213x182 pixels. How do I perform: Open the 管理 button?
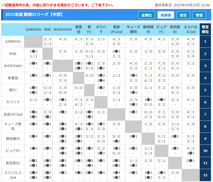(199, 15)
